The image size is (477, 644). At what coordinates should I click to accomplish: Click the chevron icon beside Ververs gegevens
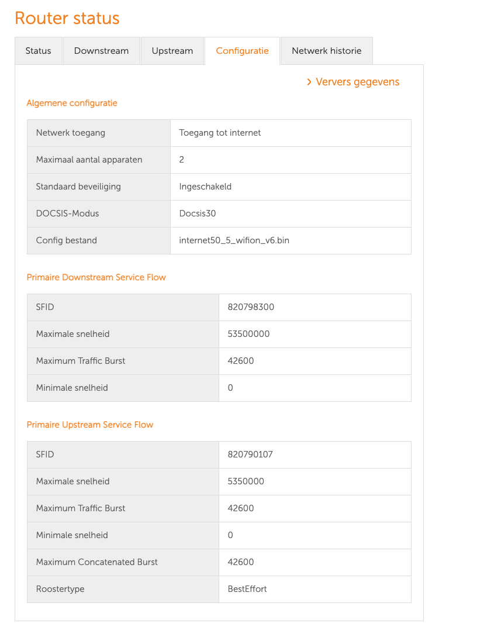click(309, 82)
